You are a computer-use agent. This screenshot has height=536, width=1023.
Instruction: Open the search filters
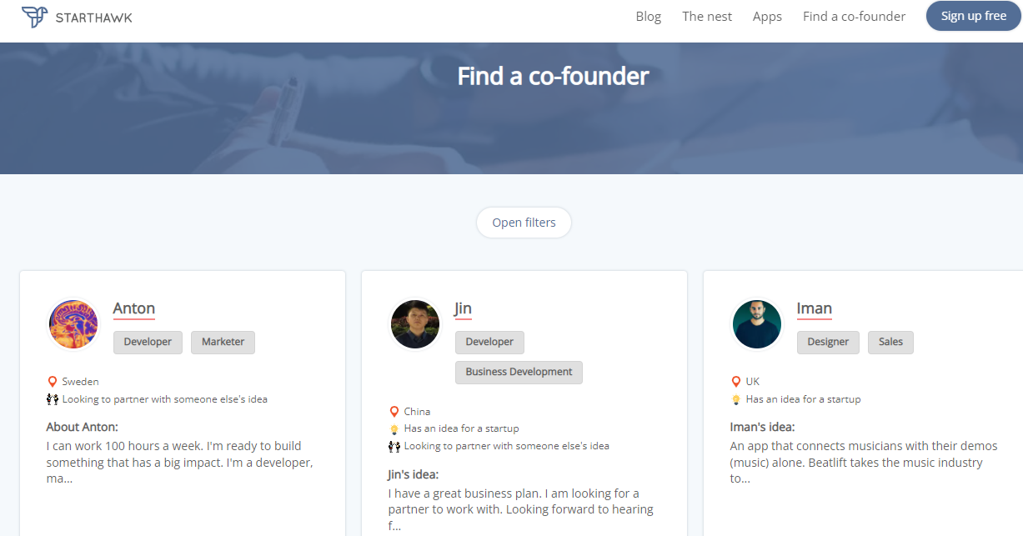point(524,223)
